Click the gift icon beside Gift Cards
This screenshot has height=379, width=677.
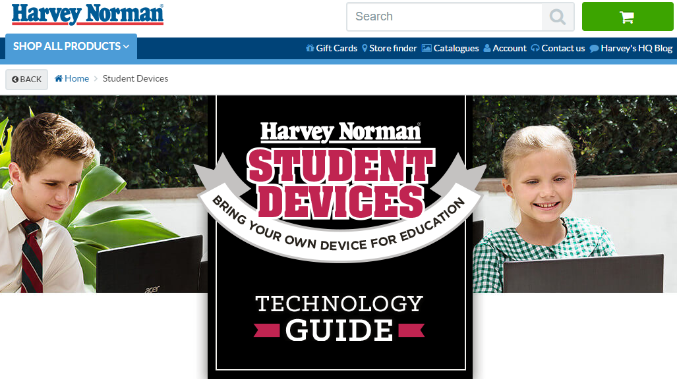click(x=310, y=48)
